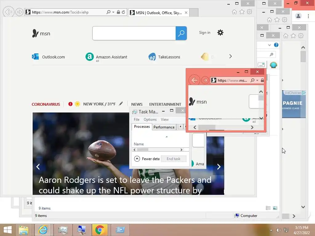The image size is (315, 236).
Task: Click Home icon in main IE window
Action: click(234, 12)
